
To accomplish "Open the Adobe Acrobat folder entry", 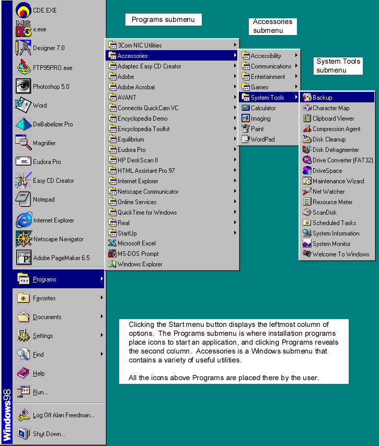I will (x=173, y=87).
